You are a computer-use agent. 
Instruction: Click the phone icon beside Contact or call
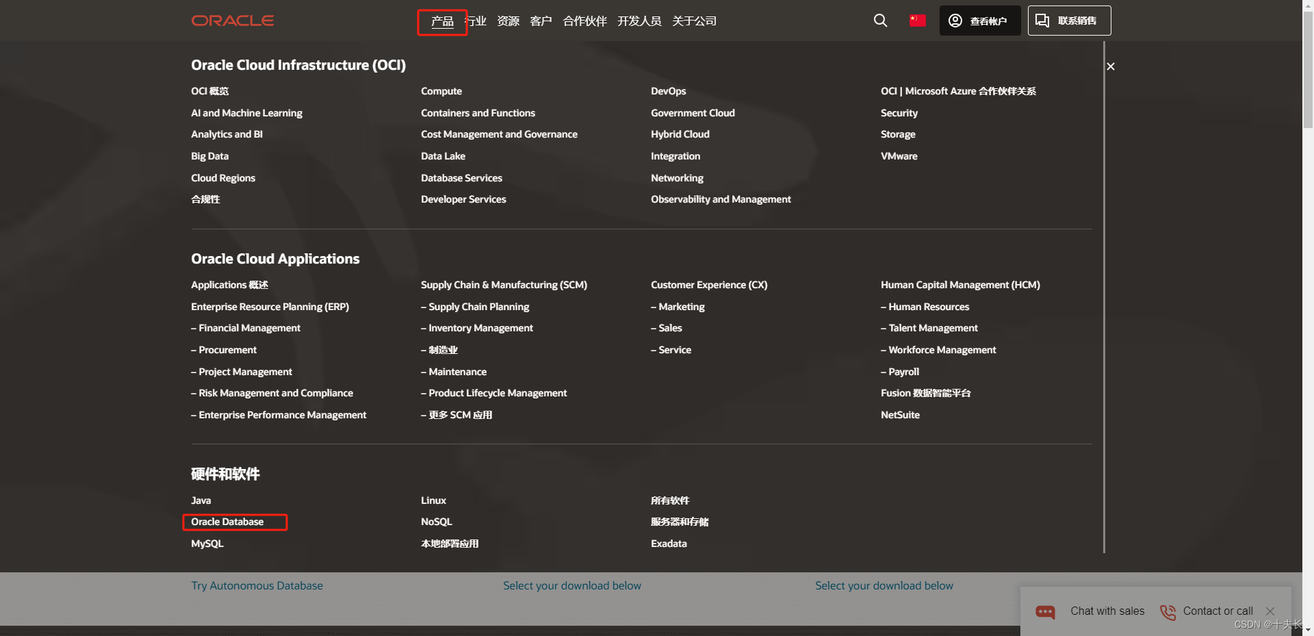(x=1168, y=611)
